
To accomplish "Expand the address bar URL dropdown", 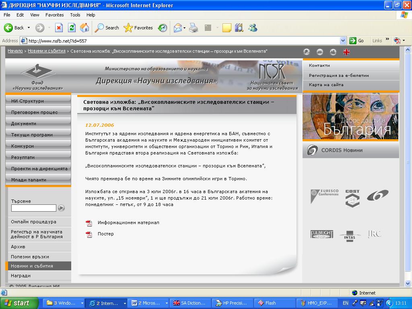I will click(x=343, y=41).
